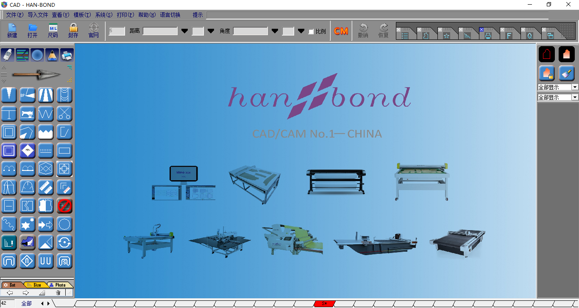
Task: Click the 新建 new file button
Action: (x=12, y=31)
